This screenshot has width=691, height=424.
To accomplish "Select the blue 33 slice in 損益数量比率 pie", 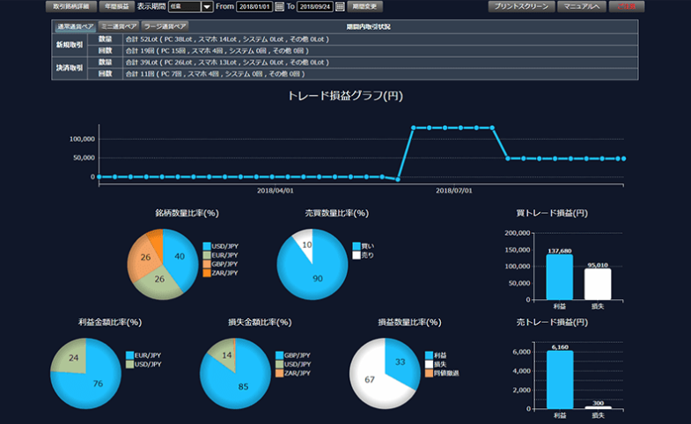I will pyautogui.click(x=402, y=363).
